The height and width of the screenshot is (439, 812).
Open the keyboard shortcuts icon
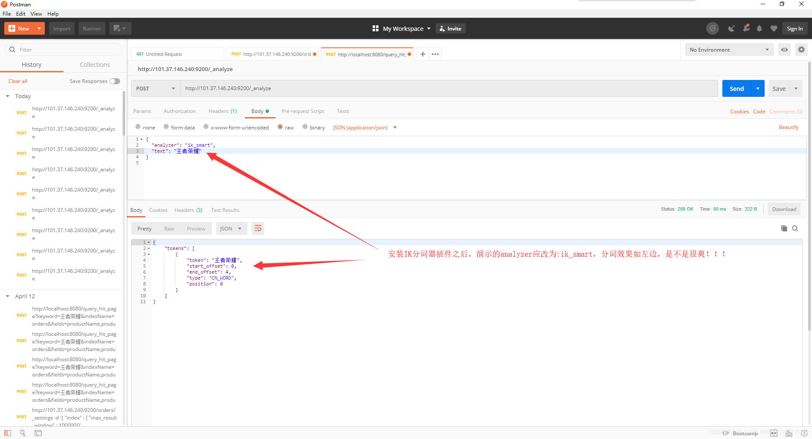tap(789, 433)
